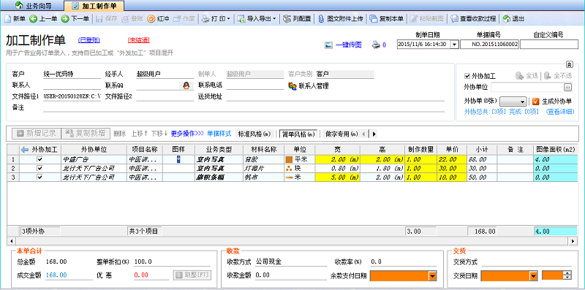Collapse the header panel with double-chevron
The height and width of the screenshot is (290, 585).
(569, 64)
